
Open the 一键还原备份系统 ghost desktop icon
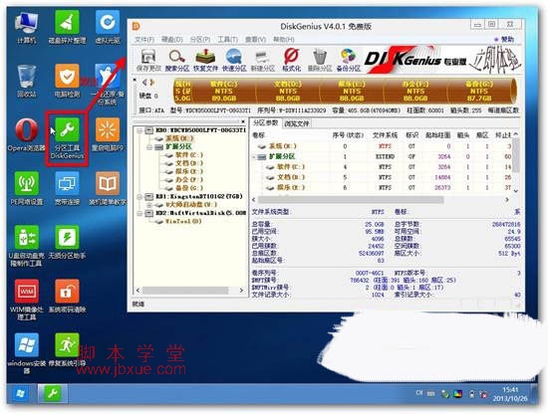coord(108,85)
